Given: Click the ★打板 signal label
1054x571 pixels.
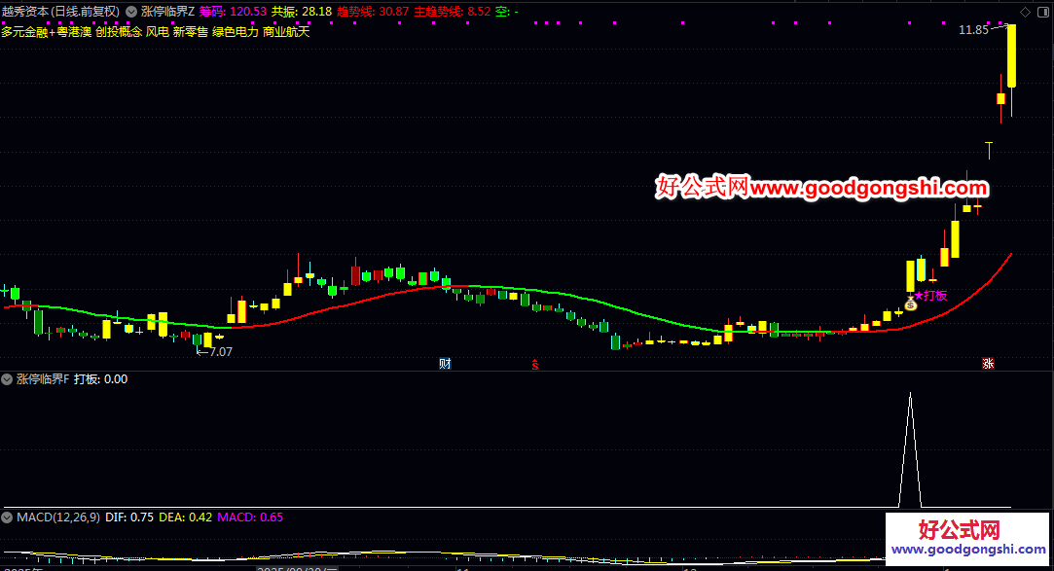Looking at the screenshot, I should pyautogui.click(x=931, y=296).
